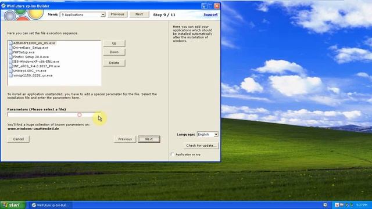
Task: Close the WinFuture xp-Iso-Builder window
Action: pos(217,6)
